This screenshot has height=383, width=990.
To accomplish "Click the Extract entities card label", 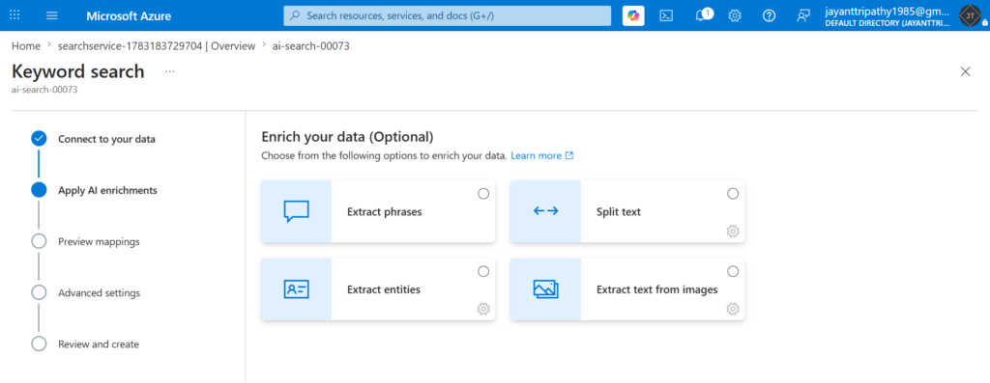I will coord(384,289).
